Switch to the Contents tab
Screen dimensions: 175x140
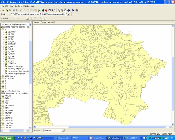click(36, 22)
